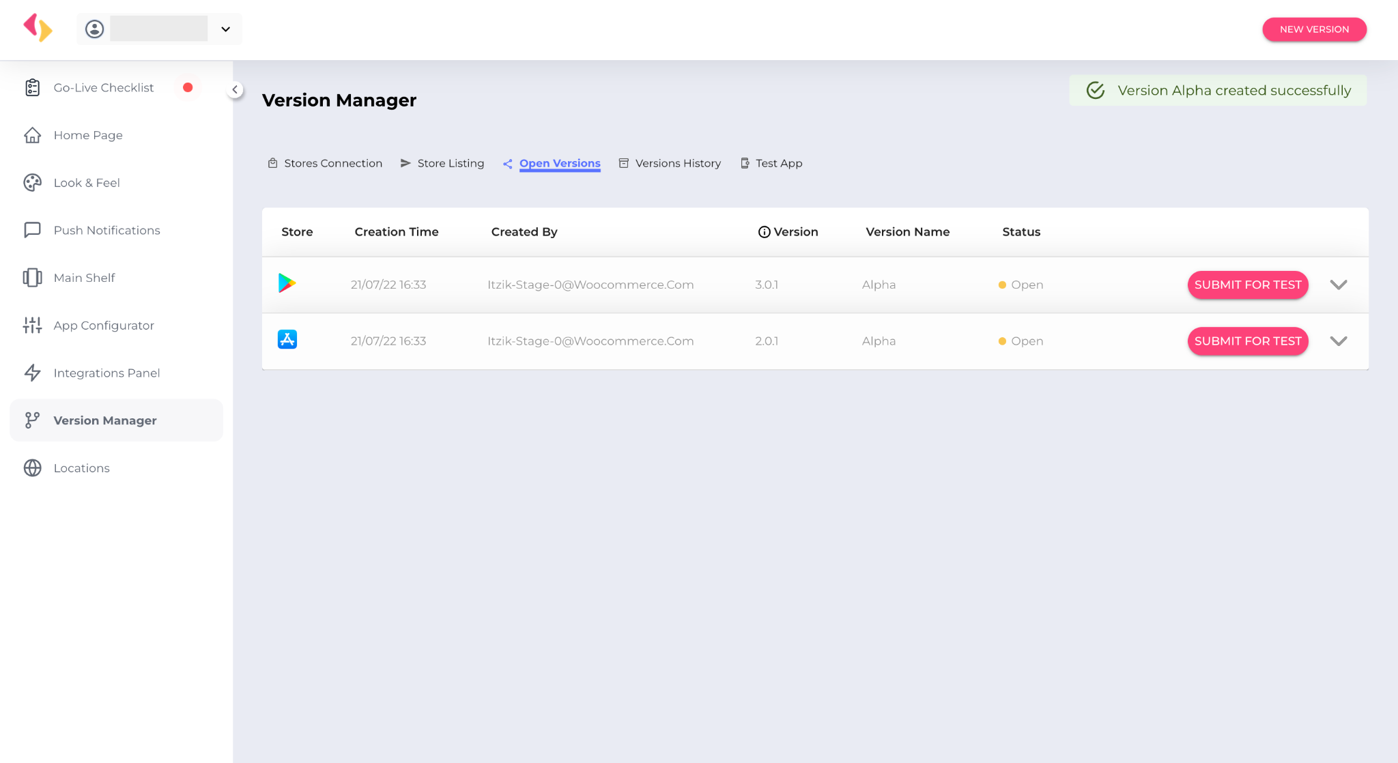This screenshot has width=1398, height=763.
Task: Switch to Versions History tab
Action: tap(677, 163)
